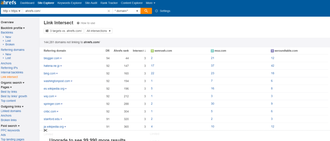Click the DR column header
330x141 pixels.
coord(108,51)
